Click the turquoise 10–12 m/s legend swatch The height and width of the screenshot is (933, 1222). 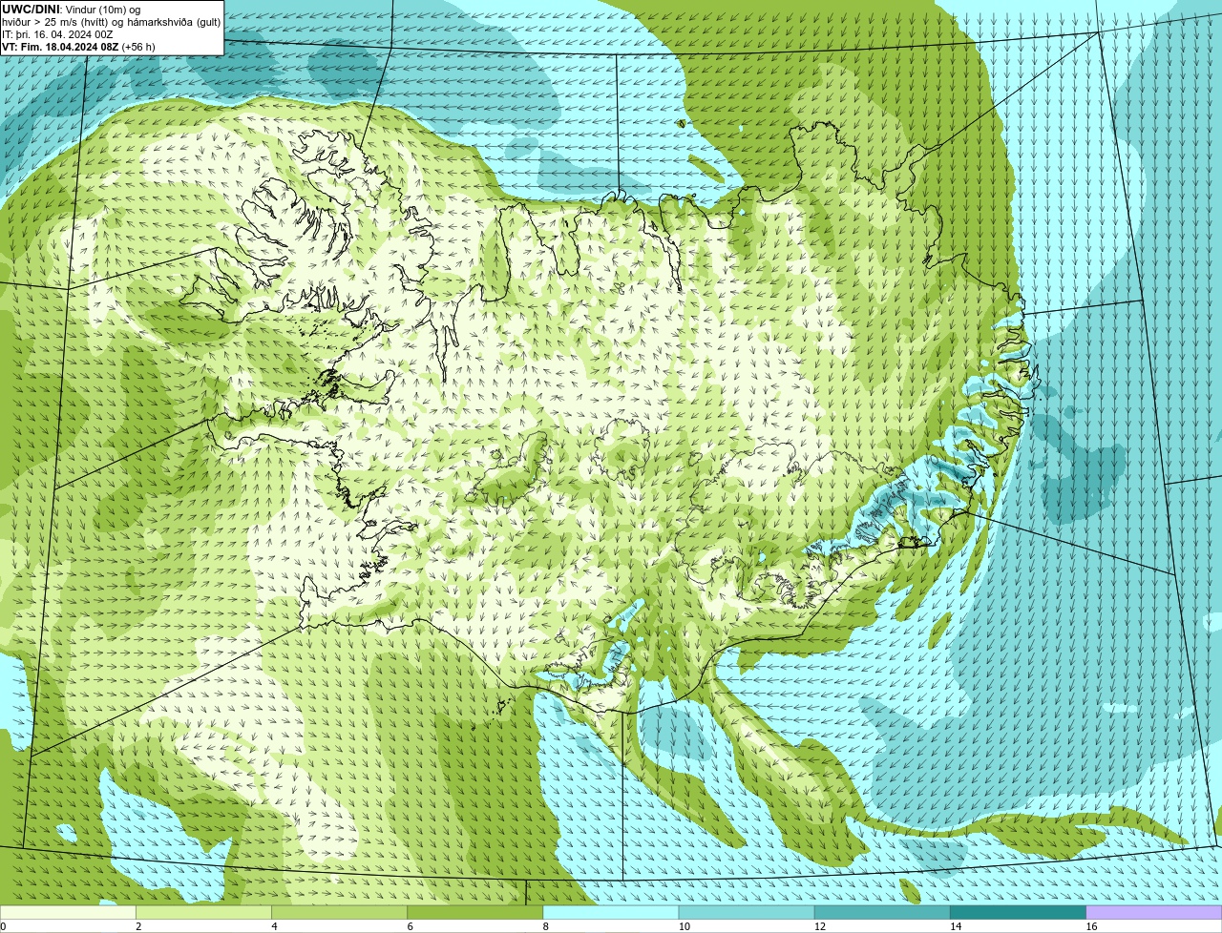pos(747,913)
